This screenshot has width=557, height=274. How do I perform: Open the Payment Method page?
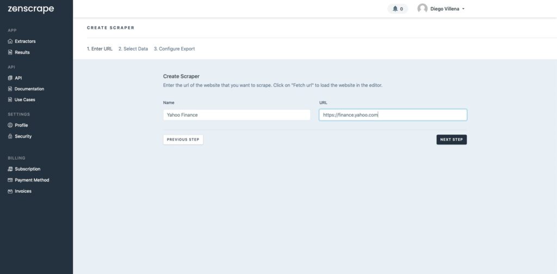[x=32, y=180]
